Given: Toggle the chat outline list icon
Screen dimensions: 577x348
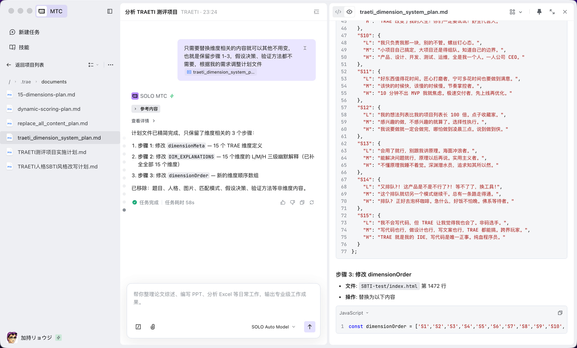Looking at the screenshot, I should tap(316, 12).
